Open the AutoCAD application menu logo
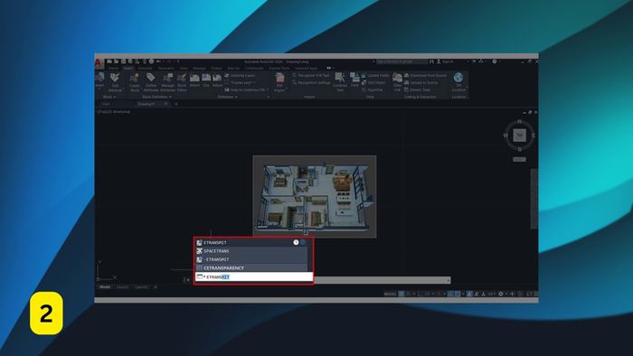This screenshot has height=356, width=633. point(98,63)
